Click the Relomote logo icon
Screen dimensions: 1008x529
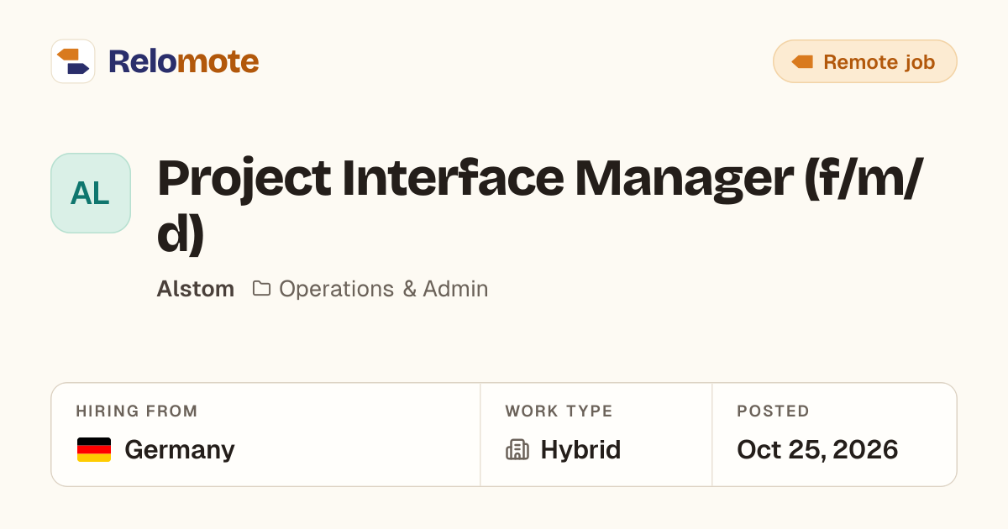click(x=73, y=61)
